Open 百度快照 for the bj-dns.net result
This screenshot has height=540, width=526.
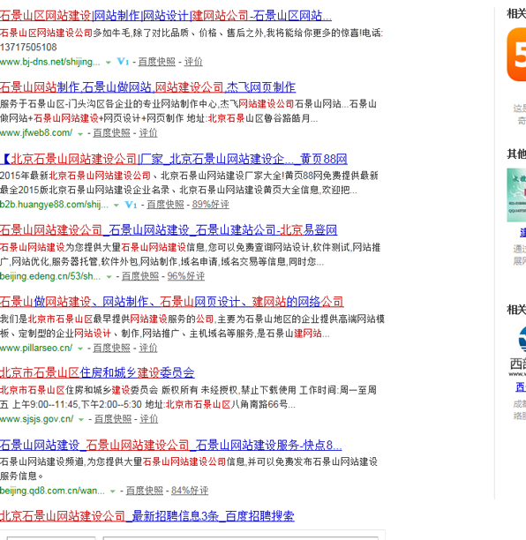point(157,62)
